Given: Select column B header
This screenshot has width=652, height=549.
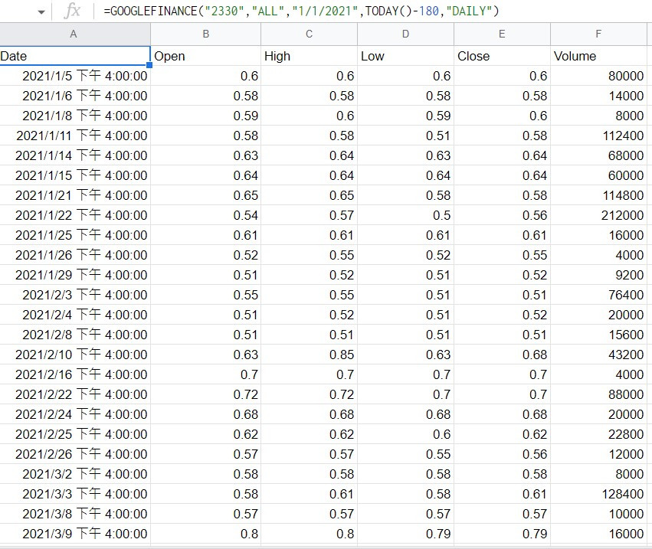Looking at the screenshot, I should coord(206,34).
